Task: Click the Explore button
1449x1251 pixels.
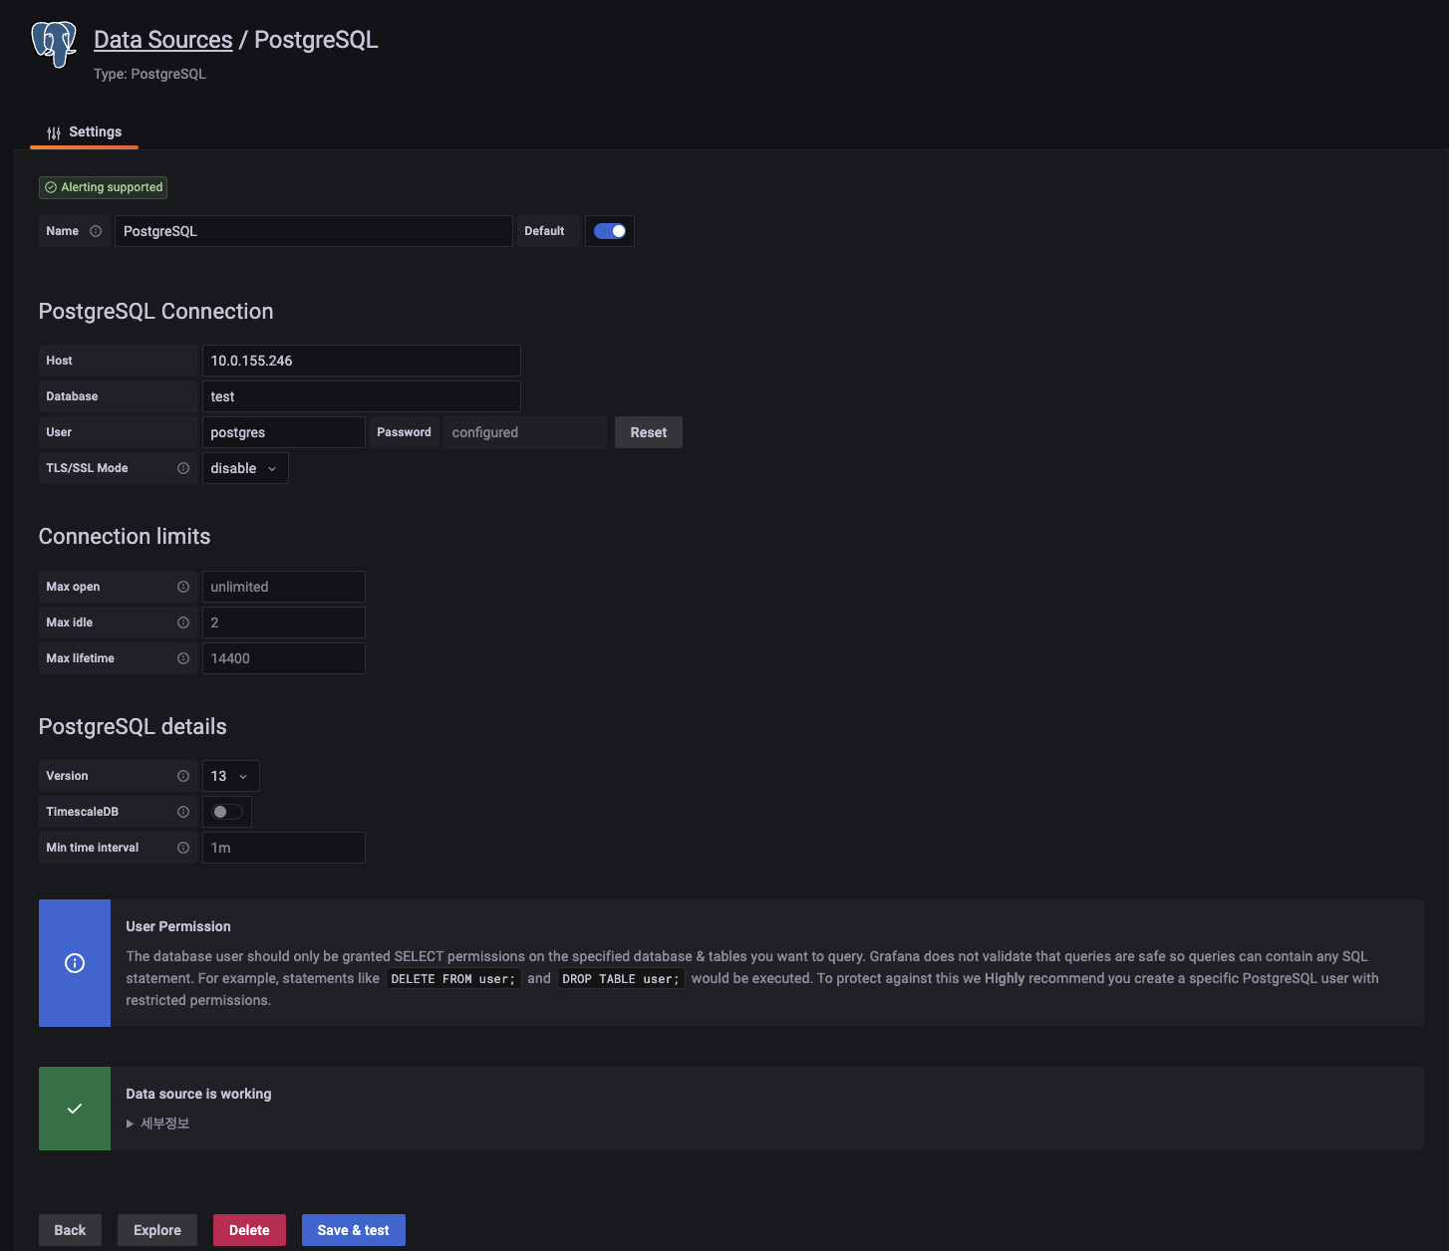Action: pos(157,1230)
